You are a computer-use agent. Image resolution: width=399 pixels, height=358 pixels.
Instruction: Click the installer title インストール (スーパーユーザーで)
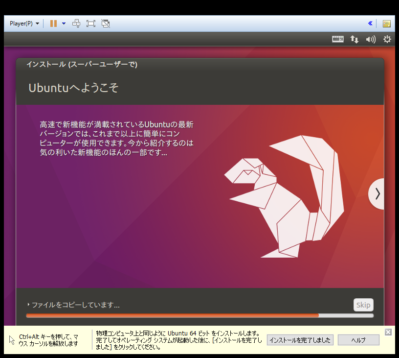coord(82,64)
